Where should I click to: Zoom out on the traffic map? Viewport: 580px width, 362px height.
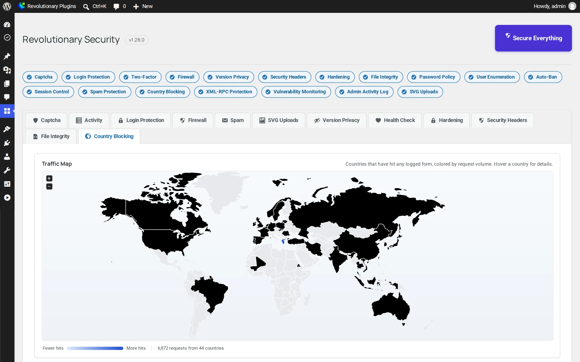[x=49, y=186]
